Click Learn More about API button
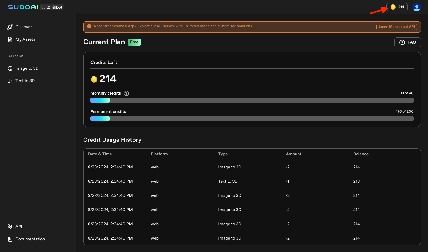428x252 pixels. [x=396, y=27]
